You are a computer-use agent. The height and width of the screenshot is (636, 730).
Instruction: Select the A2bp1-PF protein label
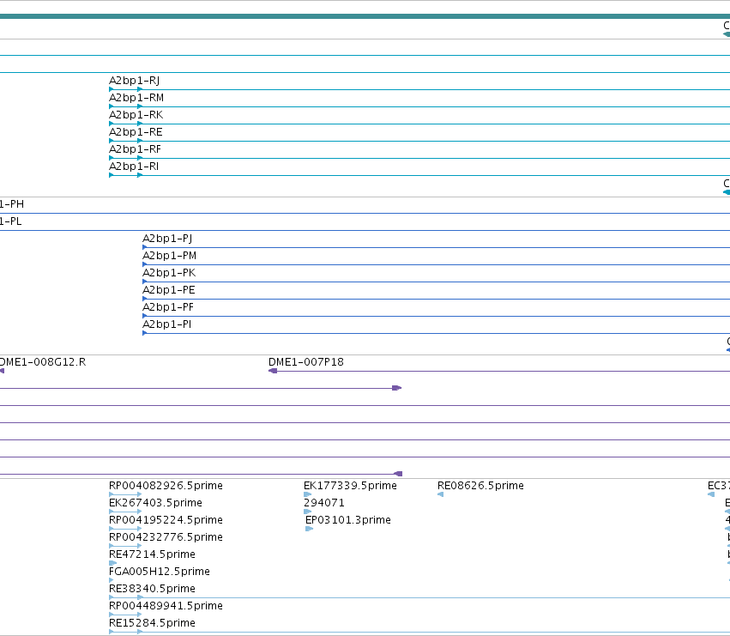pyautogui.click(x=168, y=307)
